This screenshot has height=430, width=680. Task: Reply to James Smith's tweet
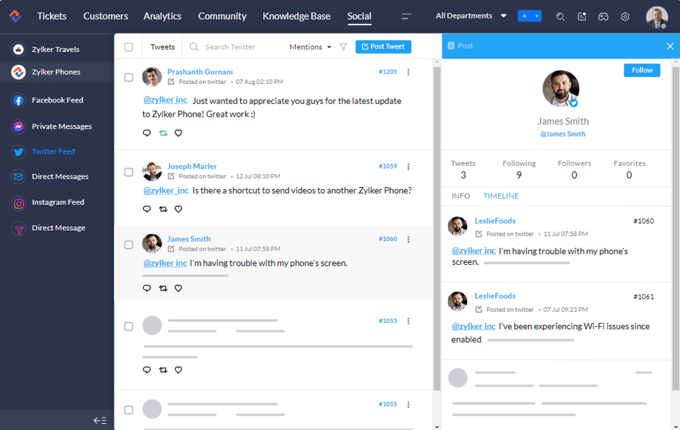click(x=147, y=288)
